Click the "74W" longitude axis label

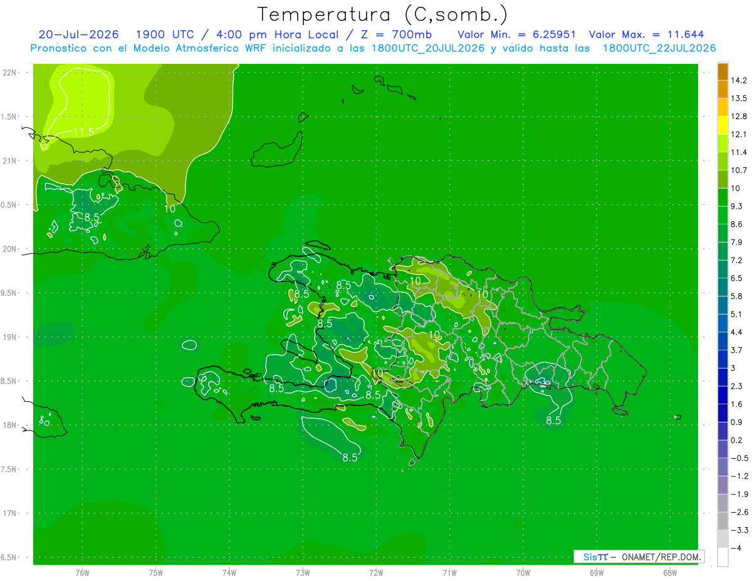coord(229,572)
